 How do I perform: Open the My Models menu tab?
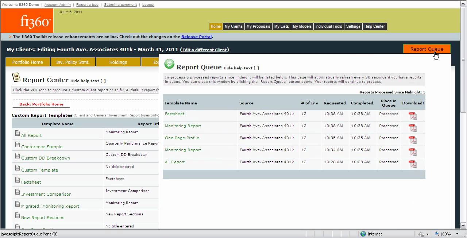[x=302, y=26]
